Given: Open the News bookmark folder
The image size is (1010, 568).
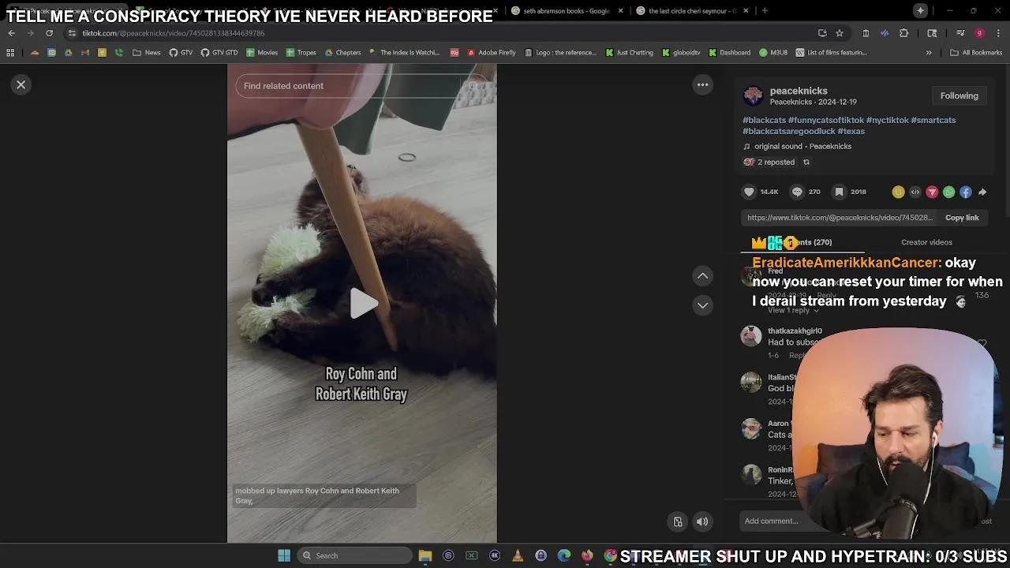Looking at the screenshot, I should [147, 53].
